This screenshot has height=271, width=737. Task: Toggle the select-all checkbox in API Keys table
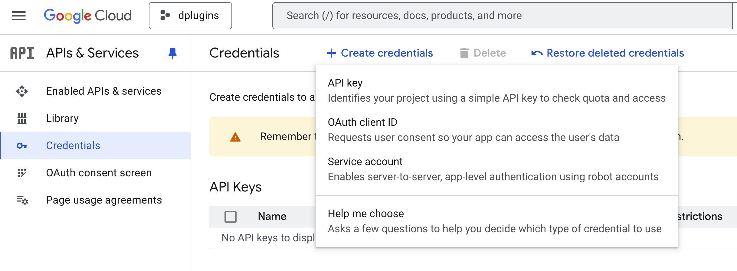pos(231,217)
